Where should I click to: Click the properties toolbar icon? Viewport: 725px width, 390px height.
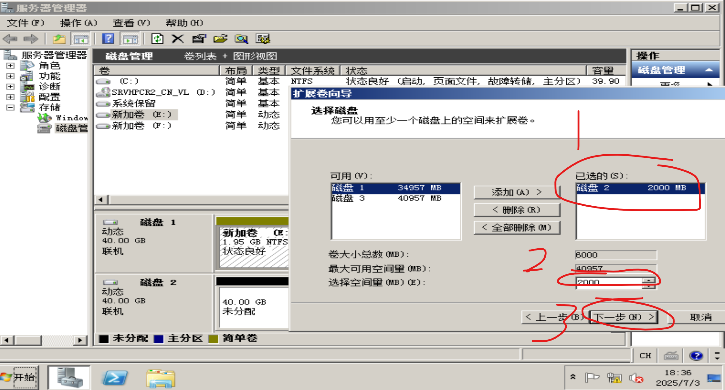coord(199,39)
